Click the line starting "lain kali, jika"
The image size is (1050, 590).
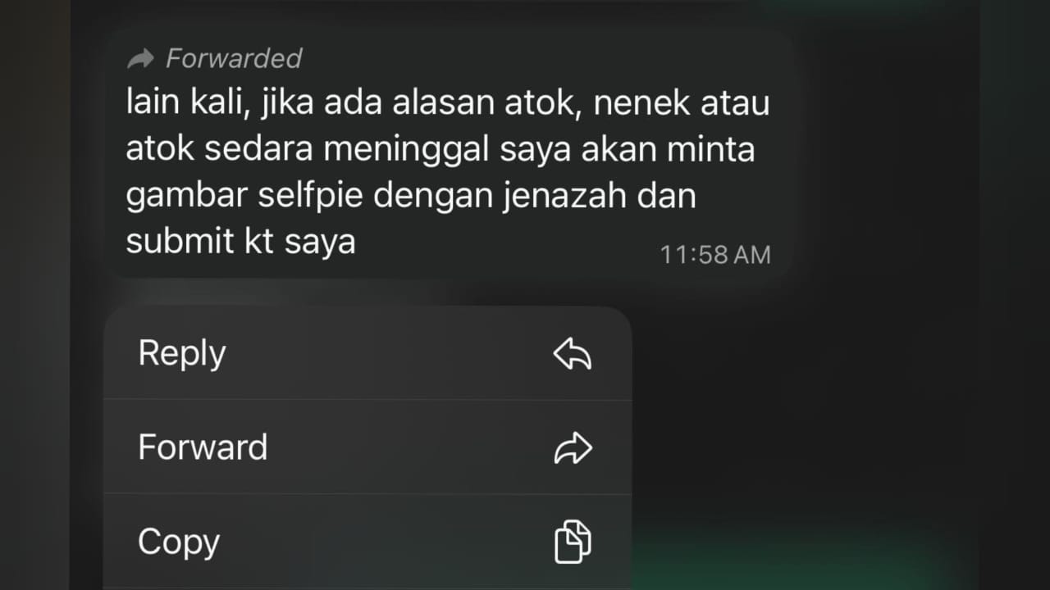coord(447,106)
